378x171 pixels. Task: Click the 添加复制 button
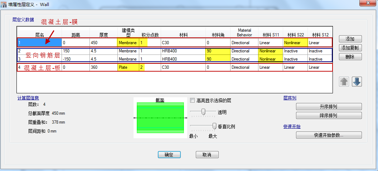[x=350, y=48]
